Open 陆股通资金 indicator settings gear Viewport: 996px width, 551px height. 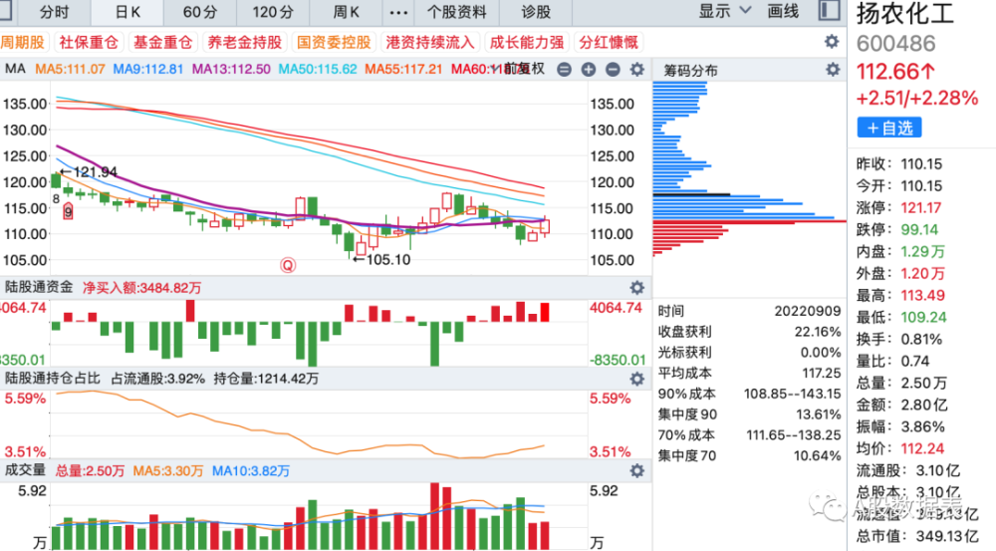(x=637, y=288)
